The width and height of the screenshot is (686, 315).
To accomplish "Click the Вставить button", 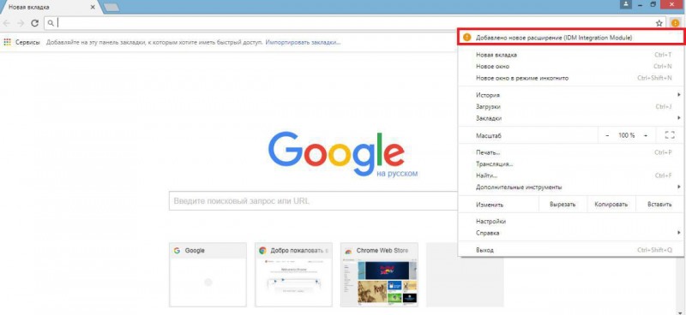I will pyautogui.click(x=659, y=205).
